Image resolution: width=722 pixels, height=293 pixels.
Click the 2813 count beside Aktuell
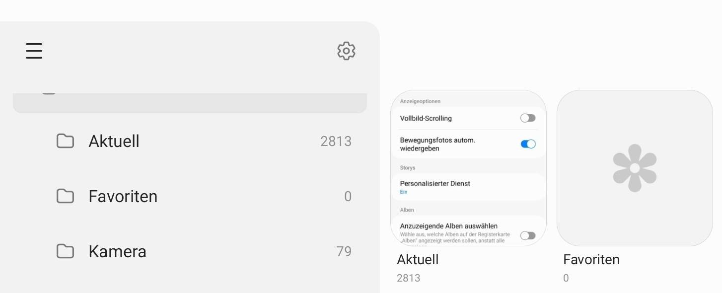click(x=336, y=142)
